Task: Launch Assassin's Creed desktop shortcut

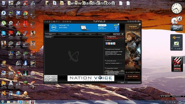Action: point(18,24)
